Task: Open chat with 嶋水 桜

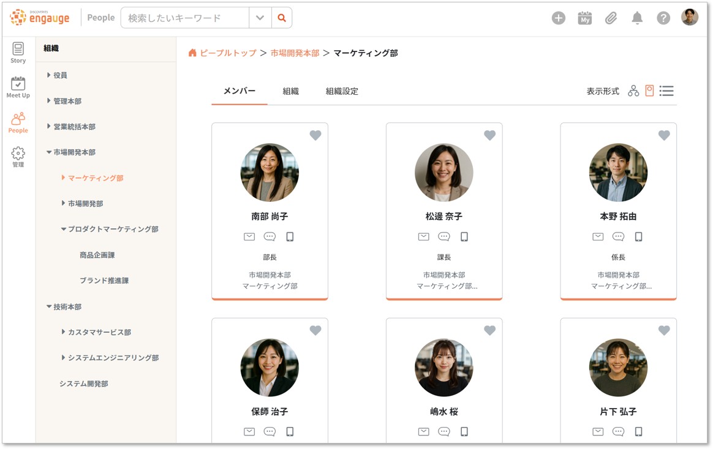Action: tap(444, 431)
